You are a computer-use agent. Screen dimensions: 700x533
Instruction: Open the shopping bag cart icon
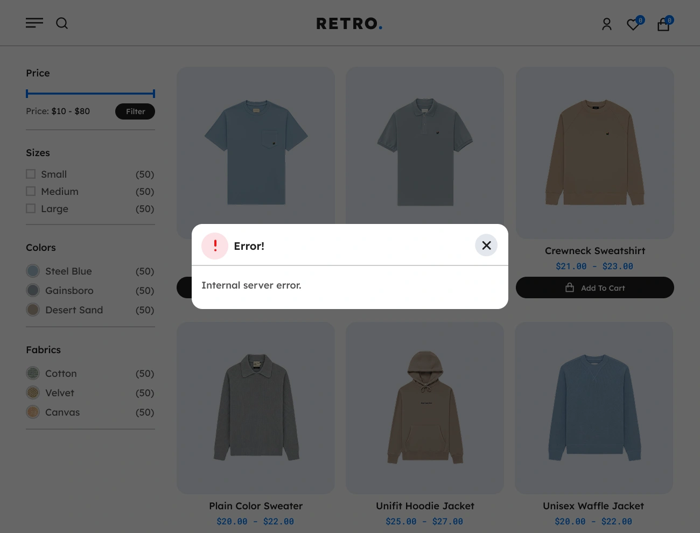[663, 25]
